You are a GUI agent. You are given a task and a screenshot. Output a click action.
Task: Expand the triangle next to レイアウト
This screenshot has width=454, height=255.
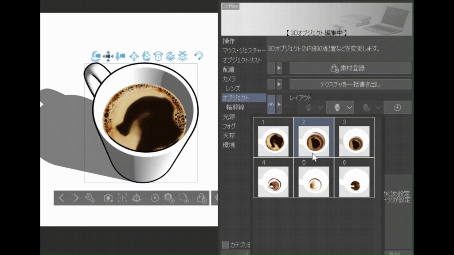(279, 104)
